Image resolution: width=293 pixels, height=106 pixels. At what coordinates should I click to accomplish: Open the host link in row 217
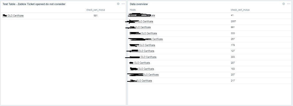pyautogui.click(x=144, y=81)
